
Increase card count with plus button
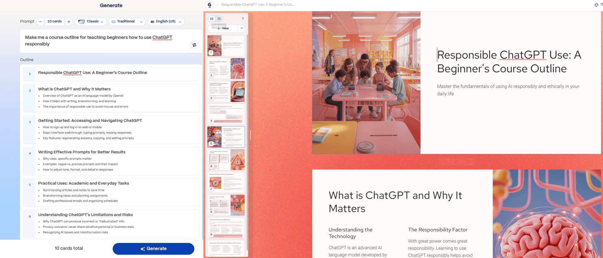[x=69, y=22]
